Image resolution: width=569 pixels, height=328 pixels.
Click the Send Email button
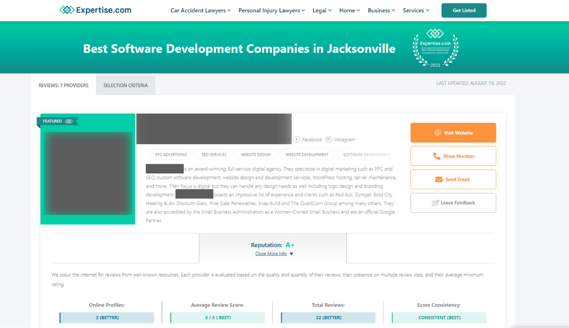point(453,179)
